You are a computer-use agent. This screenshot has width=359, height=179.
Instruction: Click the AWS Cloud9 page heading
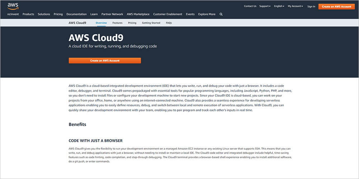click(96, 38)
